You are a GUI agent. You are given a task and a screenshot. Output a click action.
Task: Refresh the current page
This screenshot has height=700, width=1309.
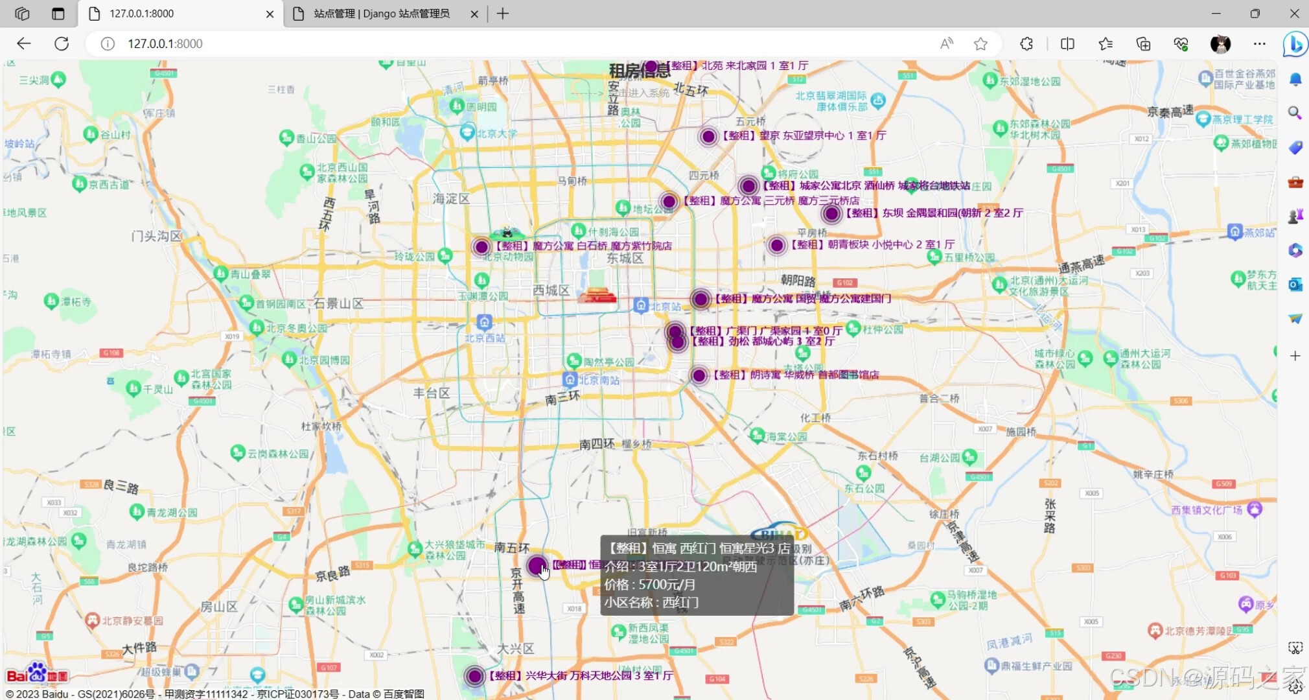[62, 43]
